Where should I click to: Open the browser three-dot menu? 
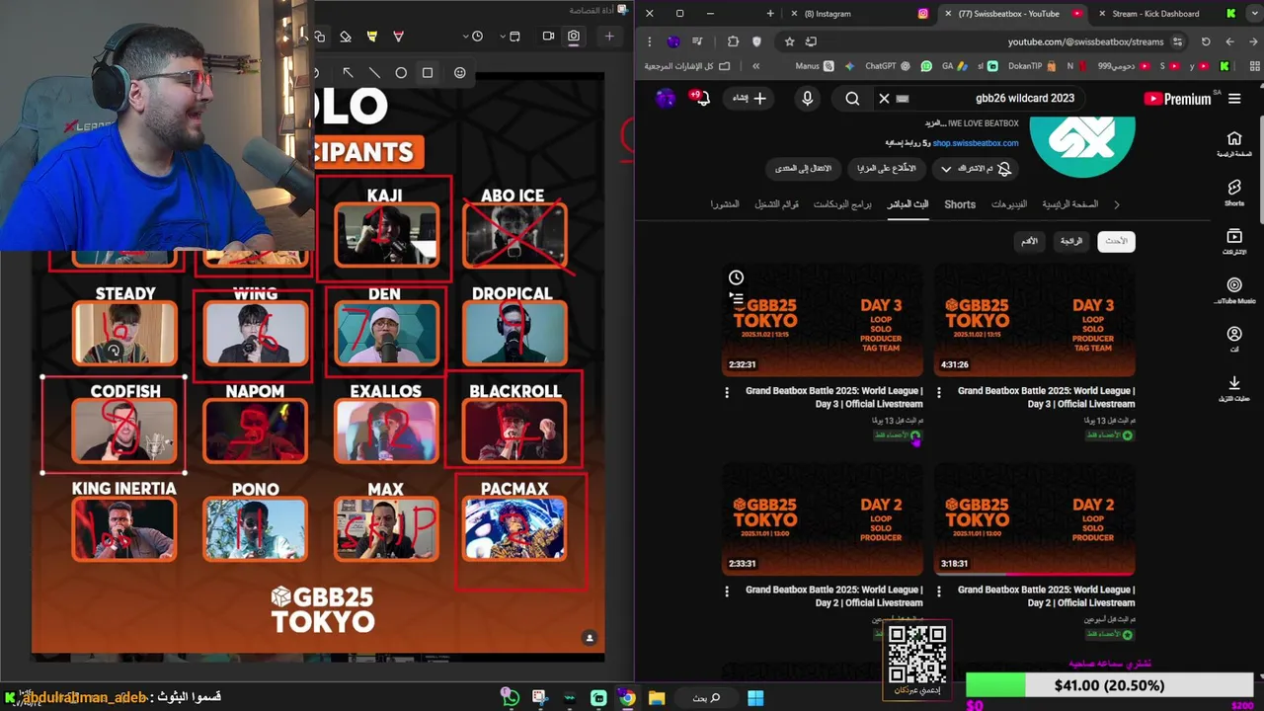[649, 41]
